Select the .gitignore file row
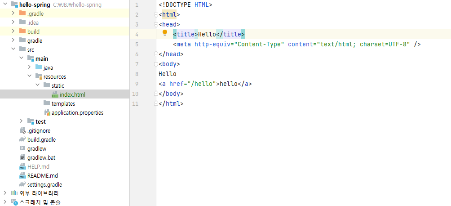This screenshot has width=451, height=206. click(x=65, y=130)
